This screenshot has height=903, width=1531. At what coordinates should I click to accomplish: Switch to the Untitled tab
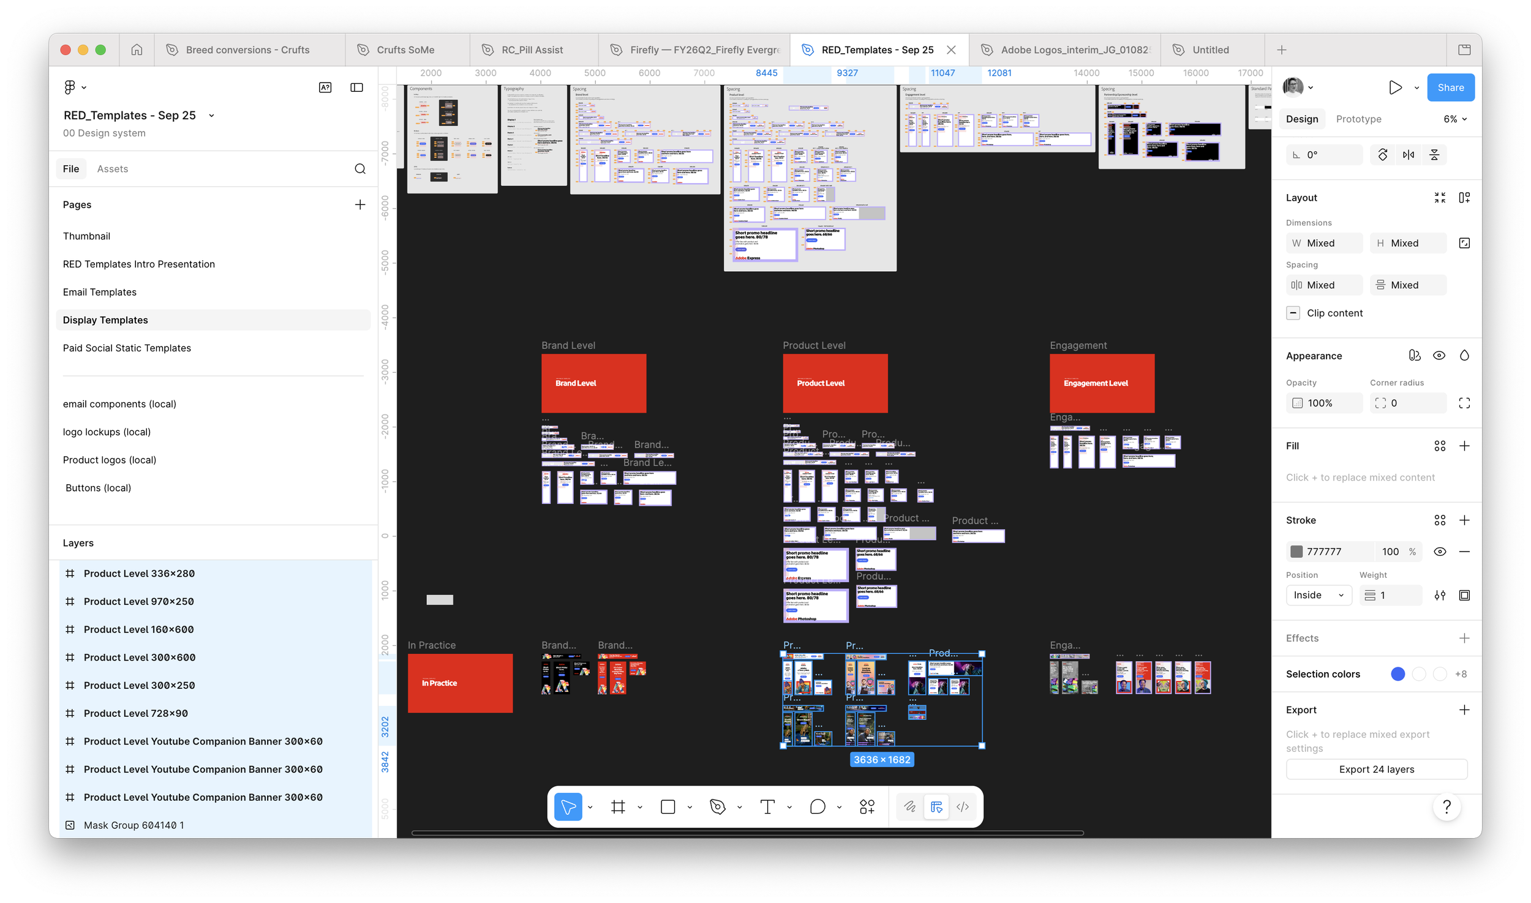[x=1211, y=50]
